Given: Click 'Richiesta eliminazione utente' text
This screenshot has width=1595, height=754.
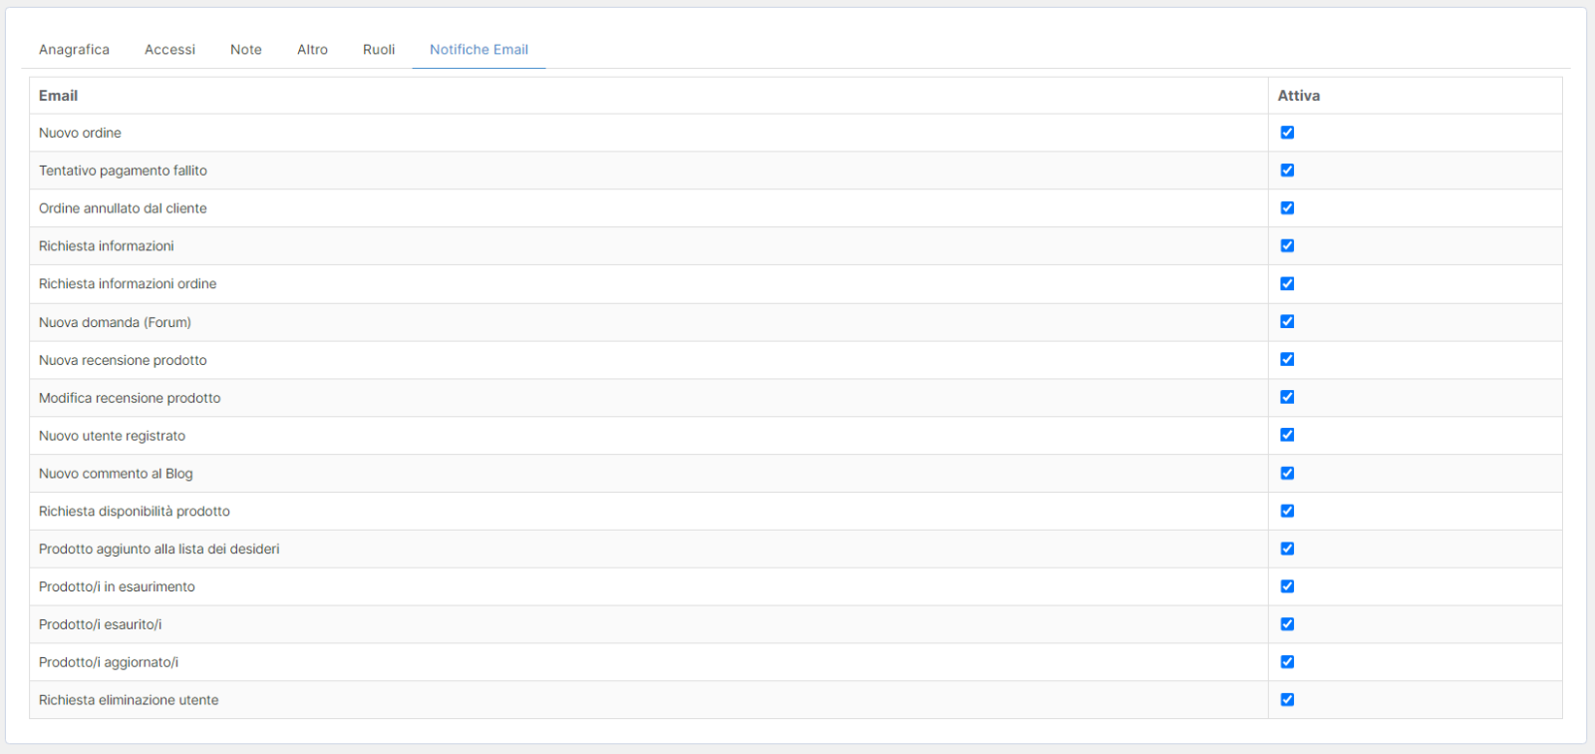Looking at the screenshot, I should (x=129, y=701).
